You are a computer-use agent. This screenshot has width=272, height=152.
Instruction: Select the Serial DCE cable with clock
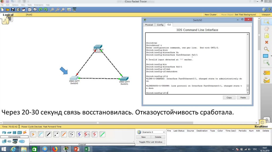click(x=87, y=134)
